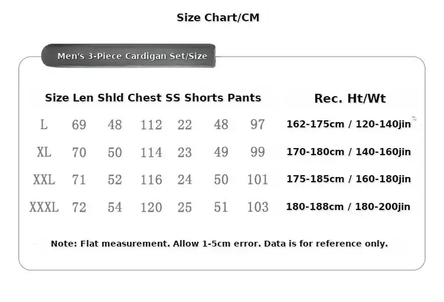Click the 170-180cm / 140-160jin recommendation
The height and width of the screenshot is (302, 444).
pos(348,152)
